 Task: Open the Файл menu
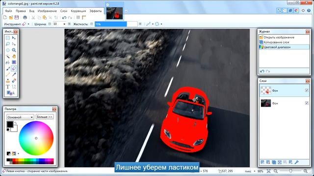click(9, 11)
